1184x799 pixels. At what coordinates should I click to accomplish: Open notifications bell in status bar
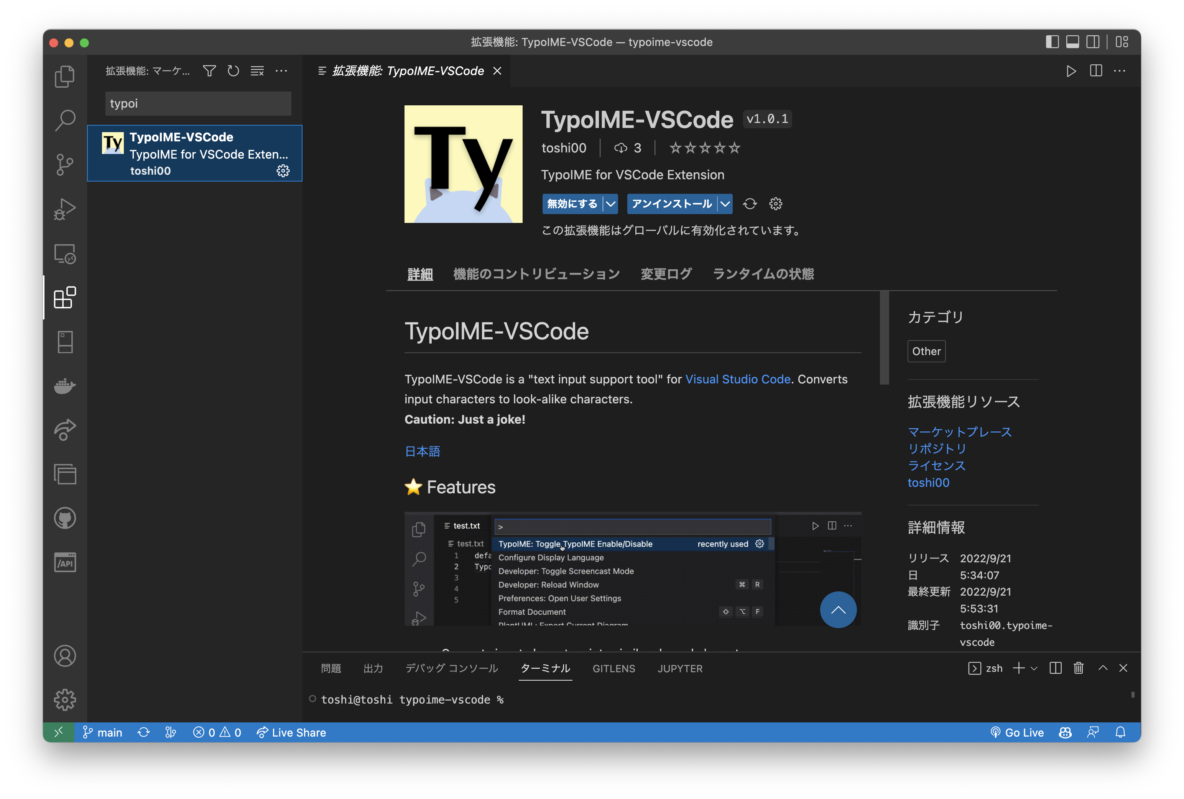(1120, 732)
